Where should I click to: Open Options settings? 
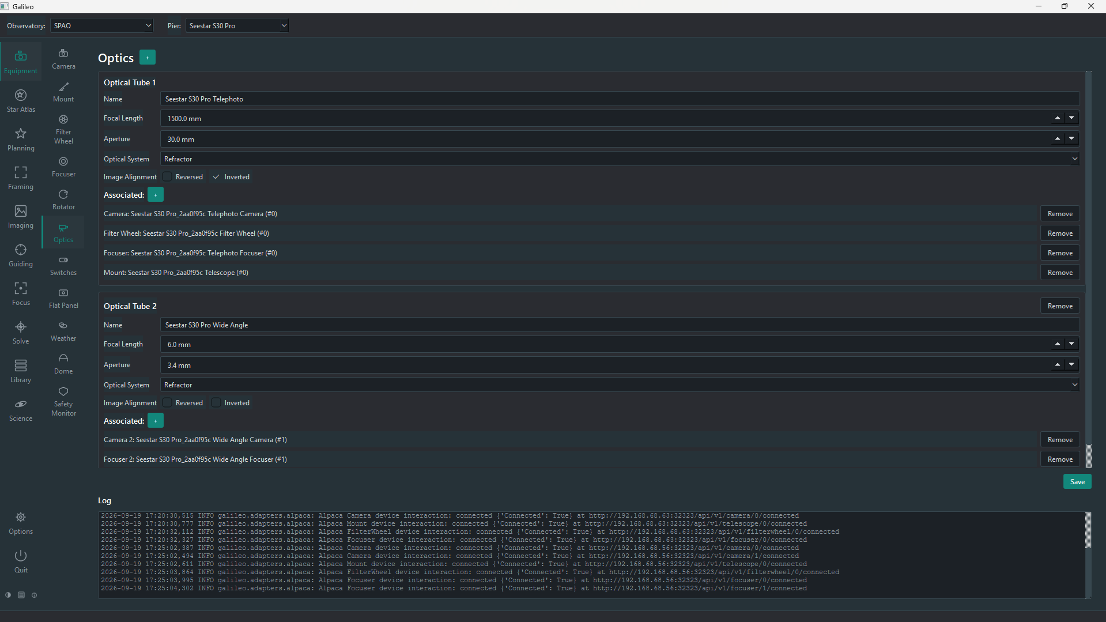pyautogui.click(x=21, y=523)
